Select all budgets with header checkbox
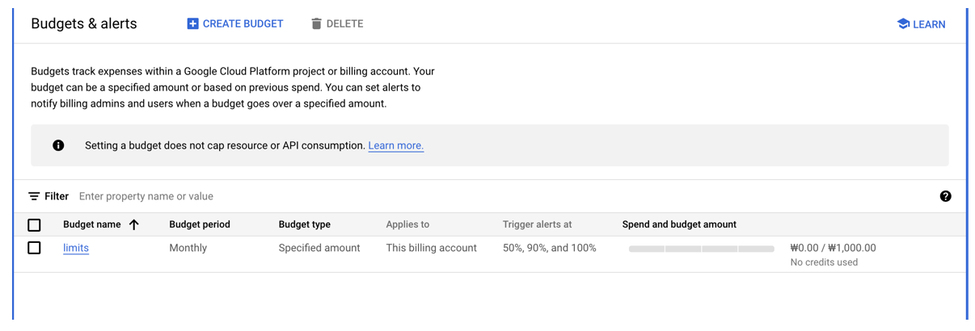 pos(34,225)
